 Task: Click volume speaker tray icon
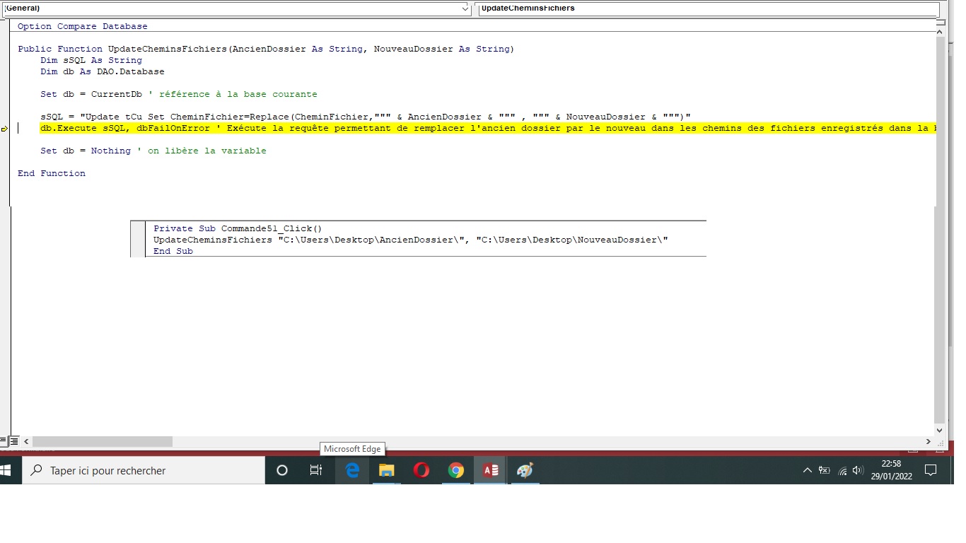click(x=859, y=470)
